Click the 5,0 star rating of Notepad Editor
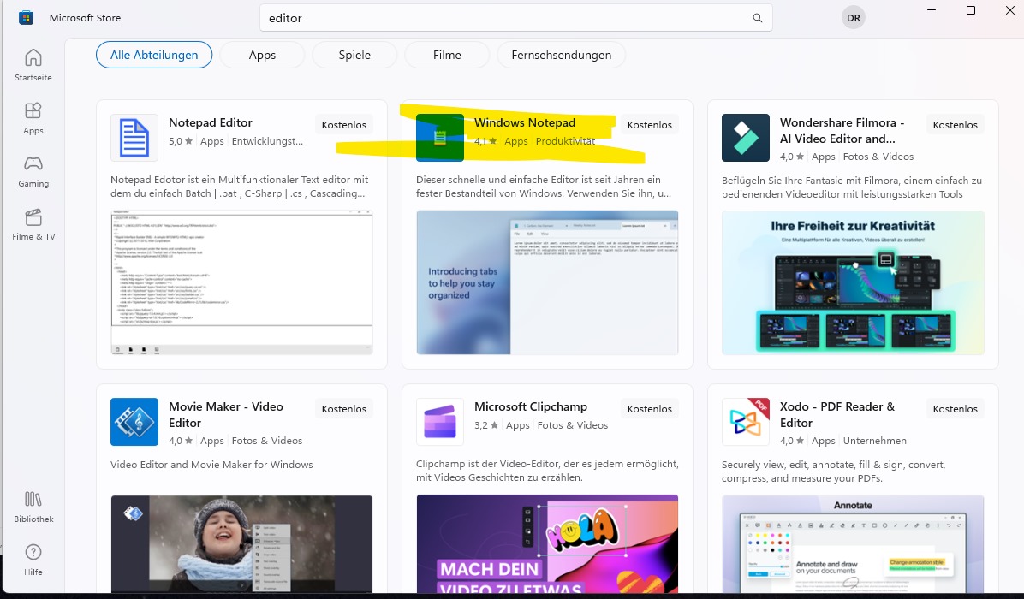This screenshot has width=1024, height=599. tap(181, 141)
